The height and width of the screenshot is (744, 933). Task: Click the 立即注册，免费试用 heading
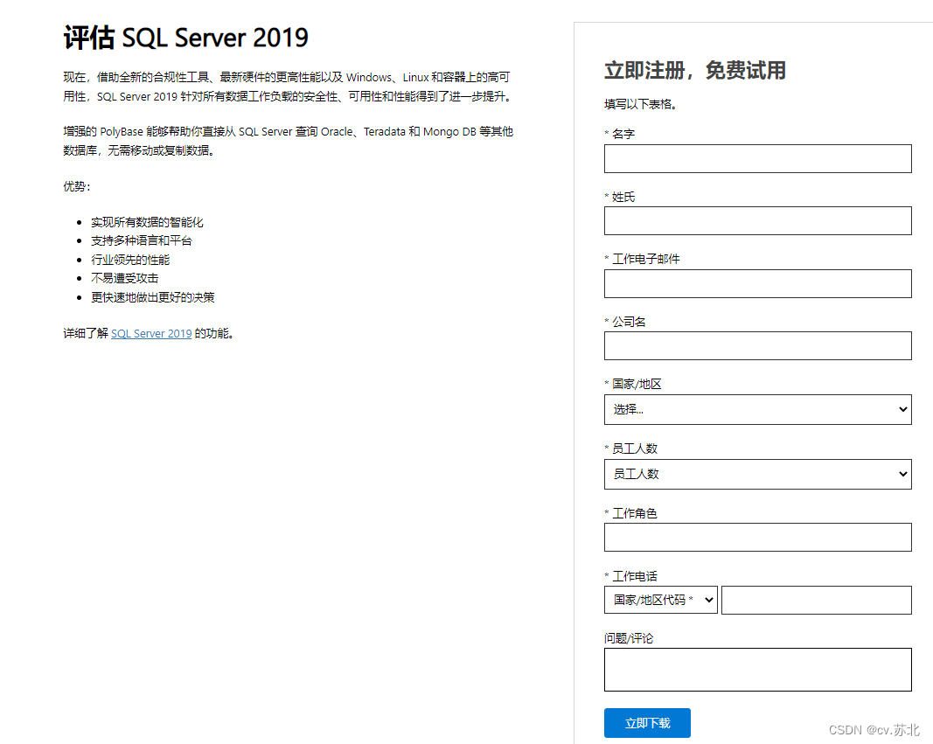tap(695, 70)
